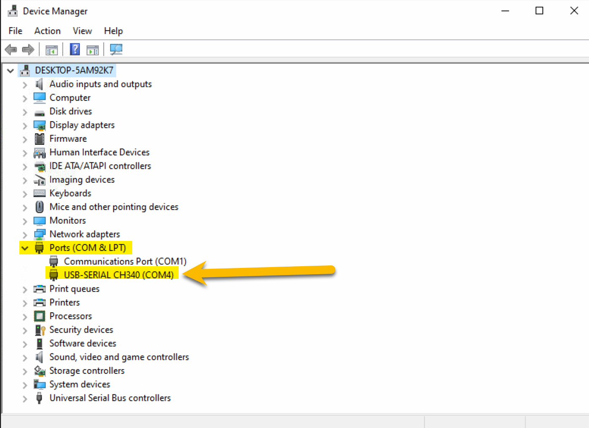Click the Device Manager icon in the title bar
This screenshot has height=428, width=589.
[x=12, y=11]
